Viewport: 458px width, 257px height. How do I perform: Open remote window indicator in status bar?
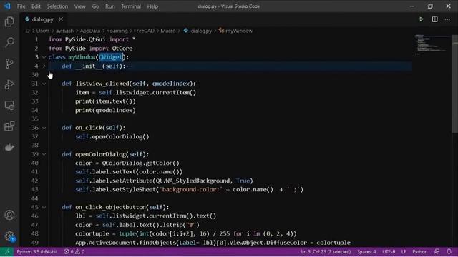point(6,252)
